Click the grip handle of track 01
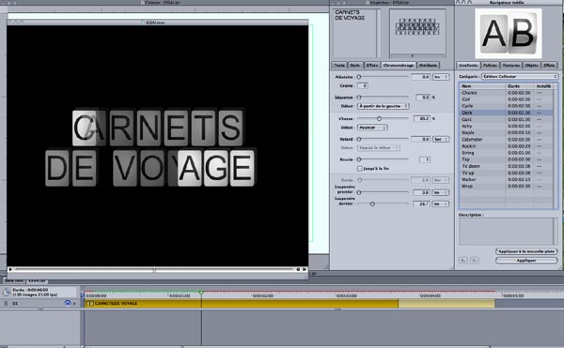Screen dimensions: 564x348 [6, 304]
